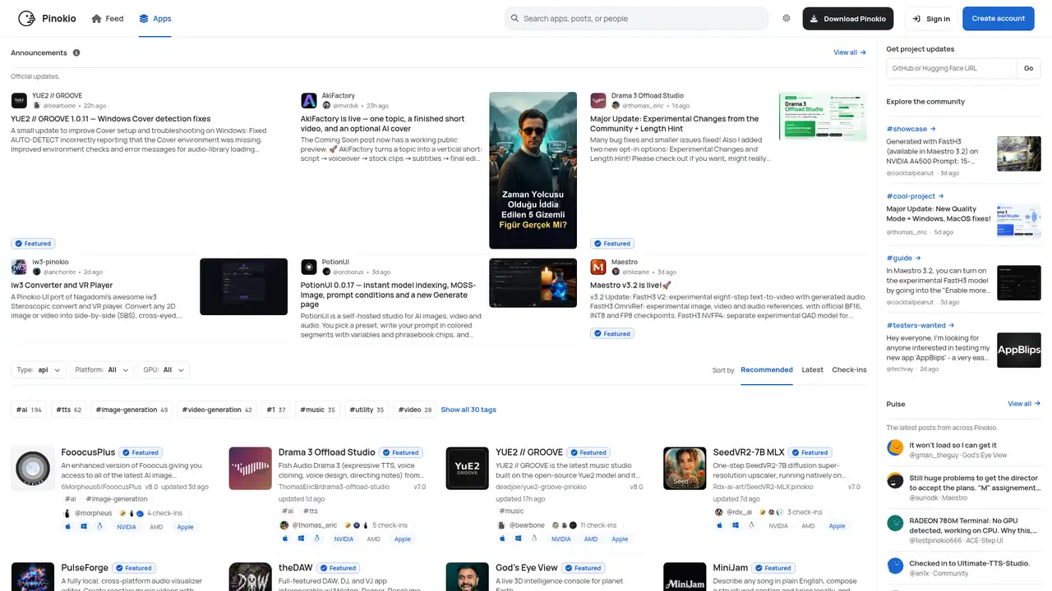Click the MiniJam app icon

coord(685,576)
